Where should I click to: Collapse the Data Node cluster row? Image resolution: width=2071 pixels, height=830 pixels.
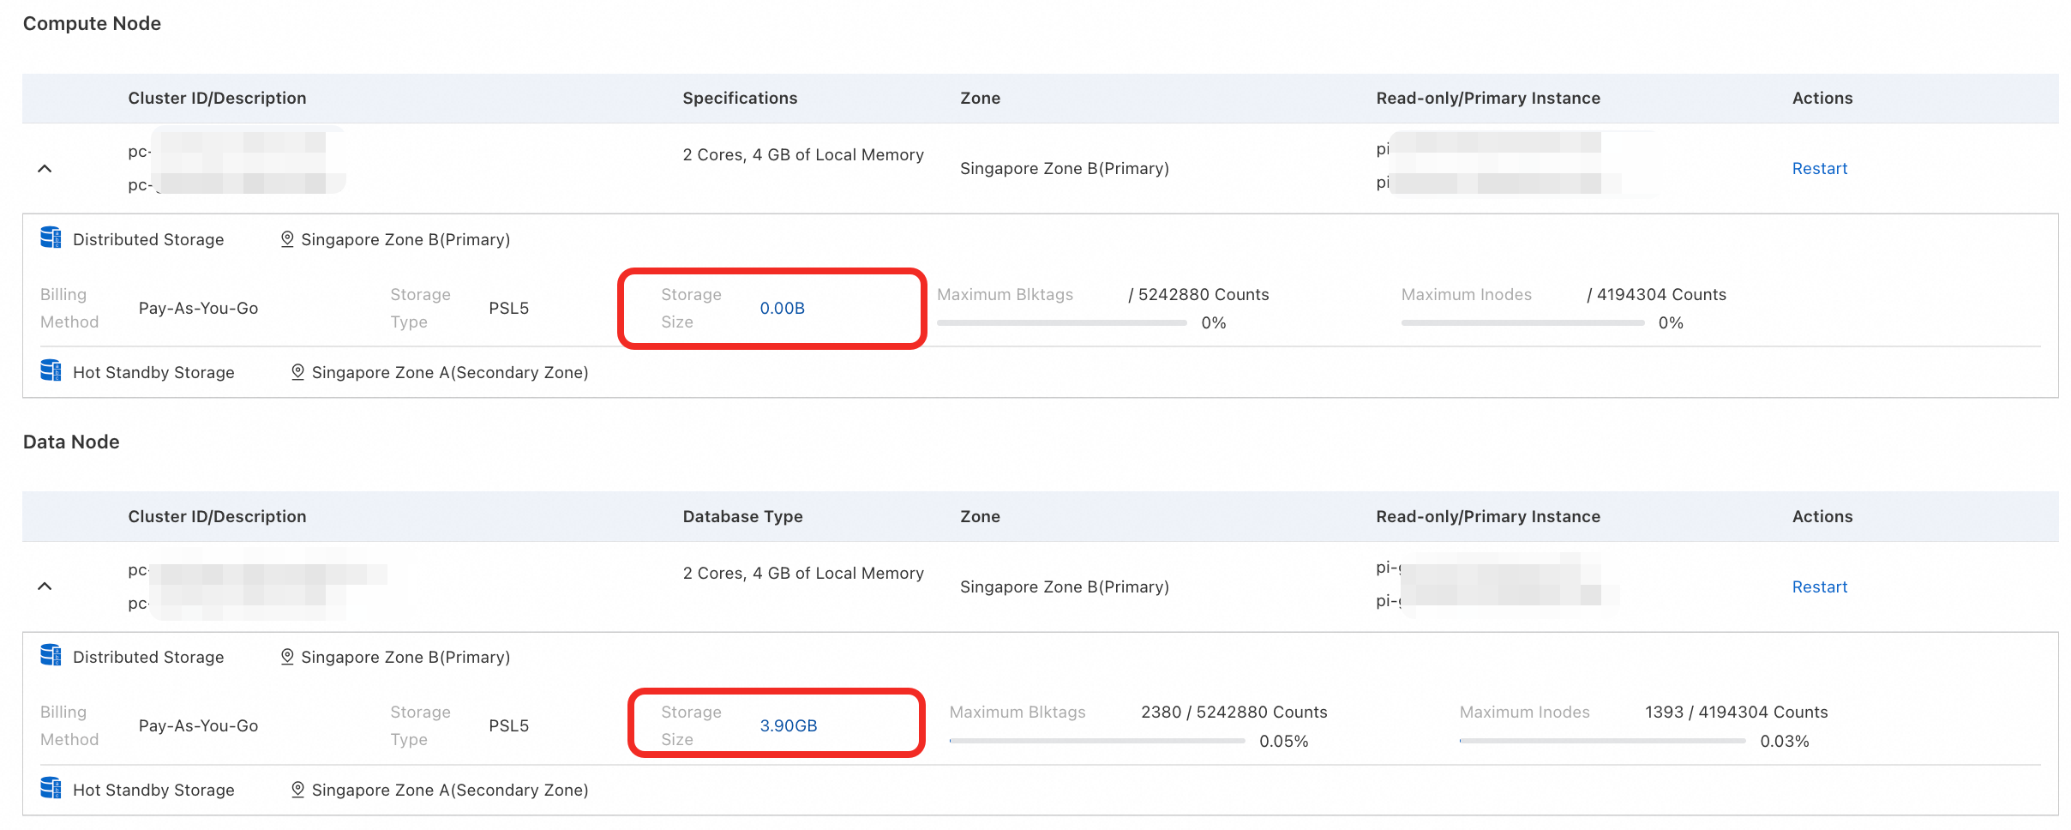tap(45, 586)
